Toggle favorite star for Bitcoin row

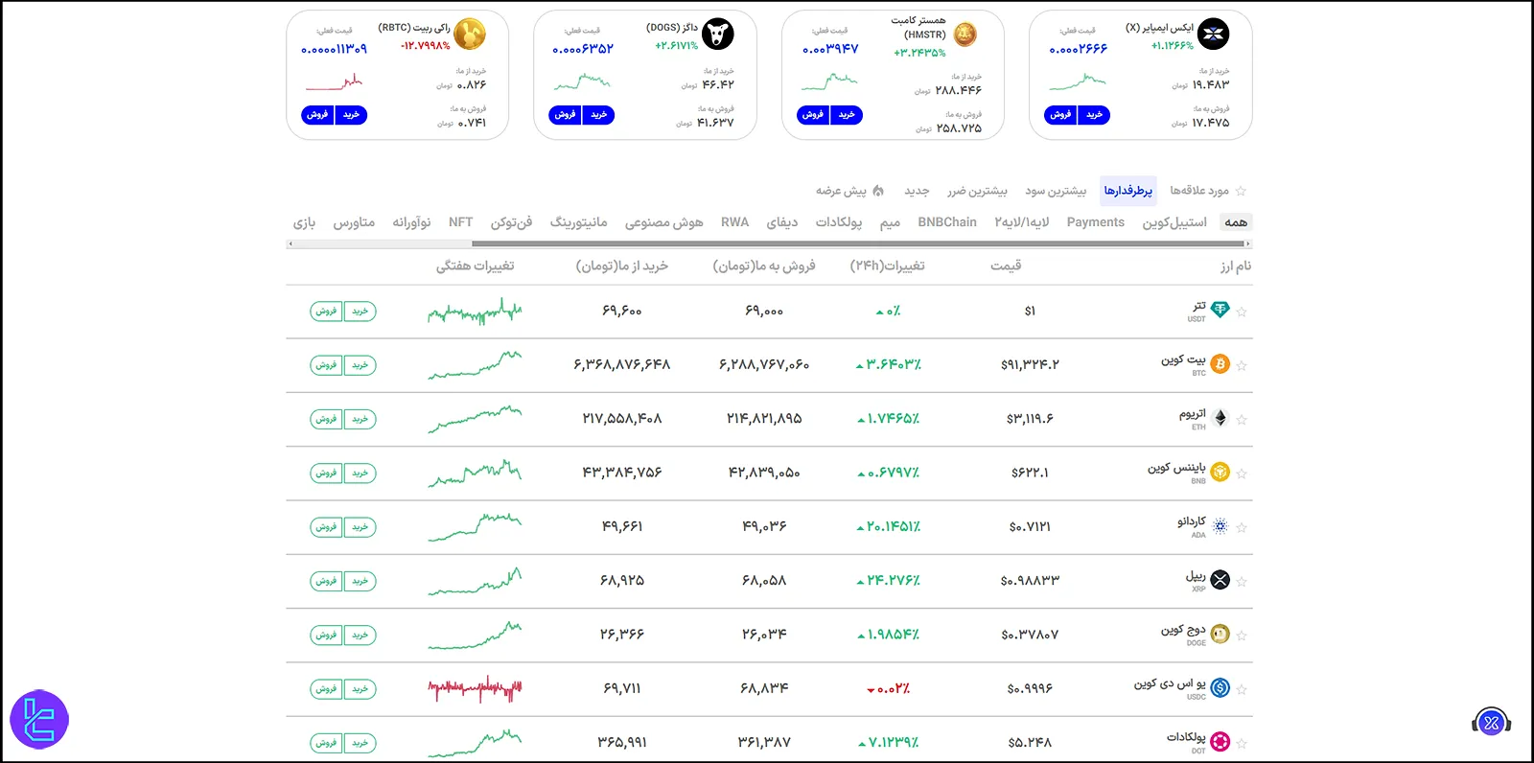click(x=1242, y=365)
